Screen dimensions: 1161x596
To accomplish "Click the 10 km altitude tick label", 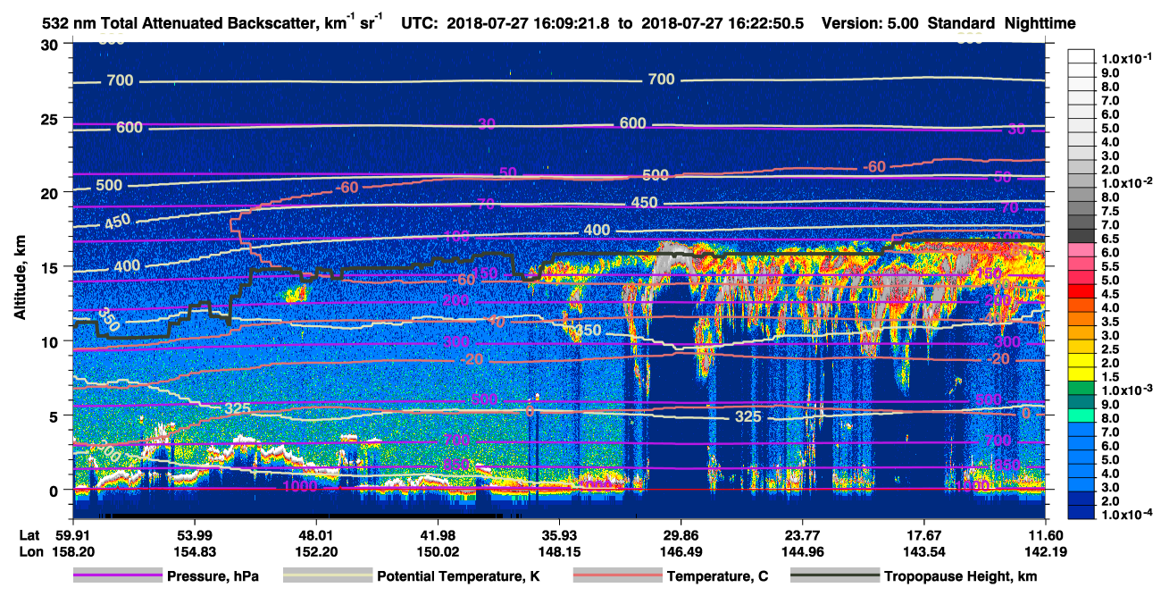I will [x=51, y=341].
